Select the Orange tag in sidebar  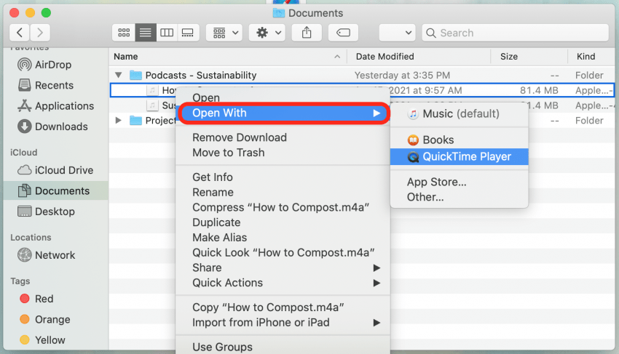[x=52, y=319]
